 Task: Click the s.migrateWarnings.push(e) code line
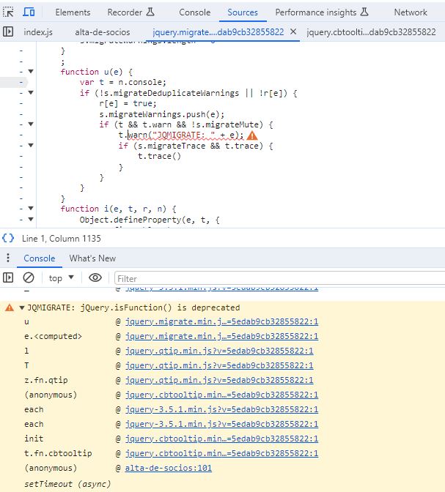click(x=161, y=114)
